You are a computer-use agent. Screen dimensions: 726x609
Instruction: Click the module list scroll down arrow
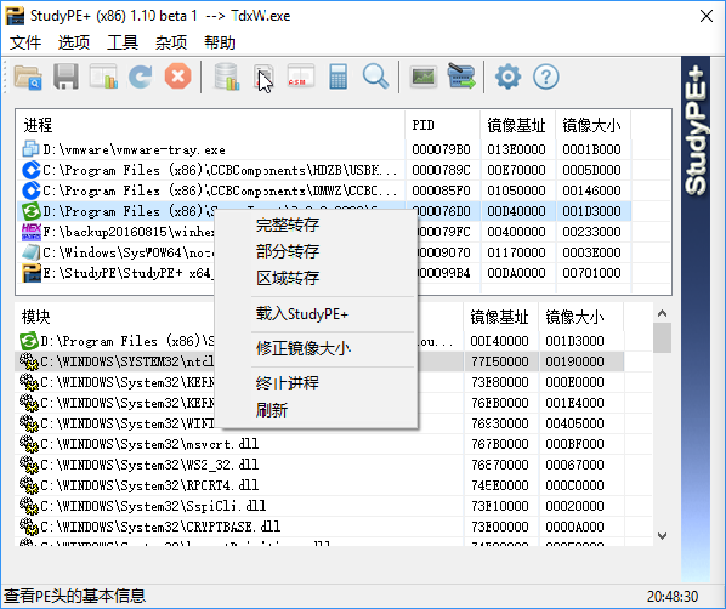point(662,536)
